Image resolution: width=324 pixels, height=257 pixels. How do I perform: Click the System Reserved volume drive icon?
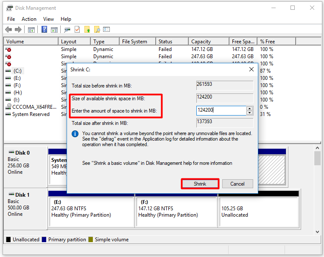pos(8,114)
